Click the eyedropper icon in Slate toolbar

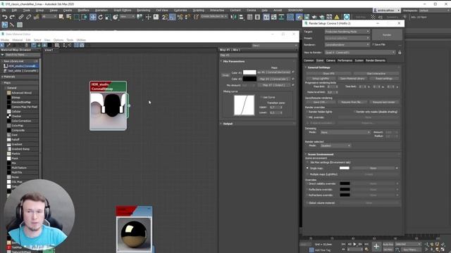click(x=8, y=45)
